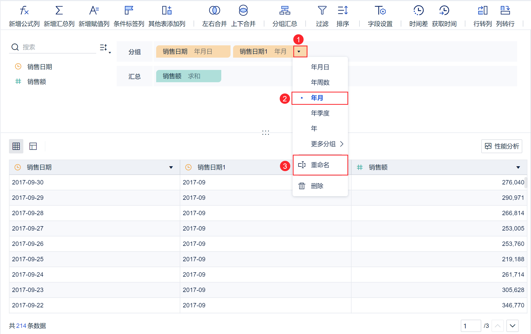Open the 条件标签列 flag tool
This screenshot has height=334, width=531.
tap(129, 11)
